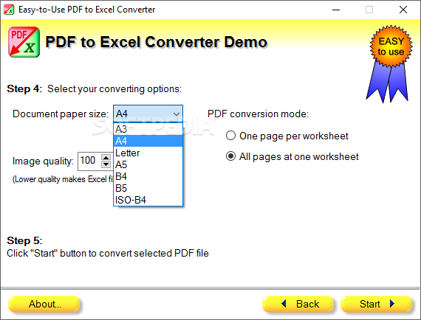Click the 'Step 4:' heading text
Image resolution: width=421 pixels, height=320 pixels.
point(24,88)
